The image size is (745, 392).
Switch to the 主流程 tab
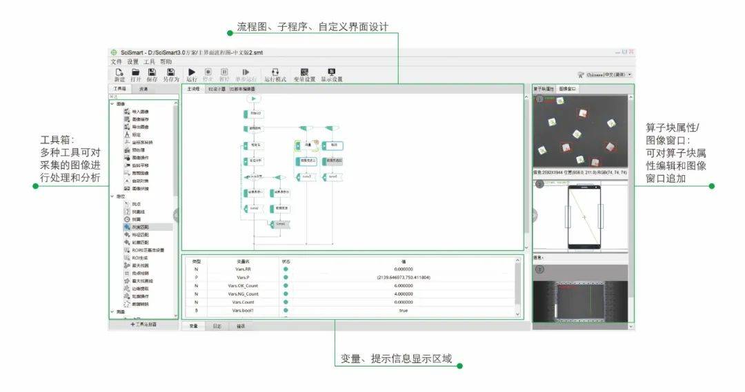coord(193,89)
